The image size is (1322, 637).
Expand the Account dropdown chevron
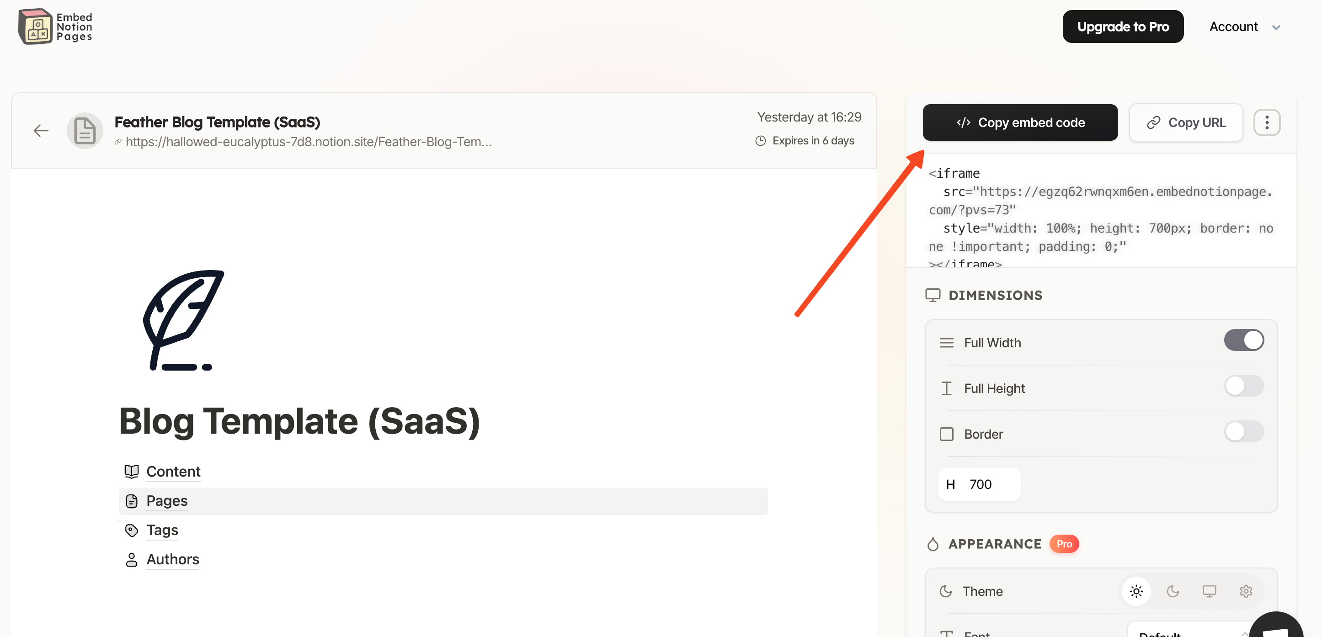click(1276, 27)
